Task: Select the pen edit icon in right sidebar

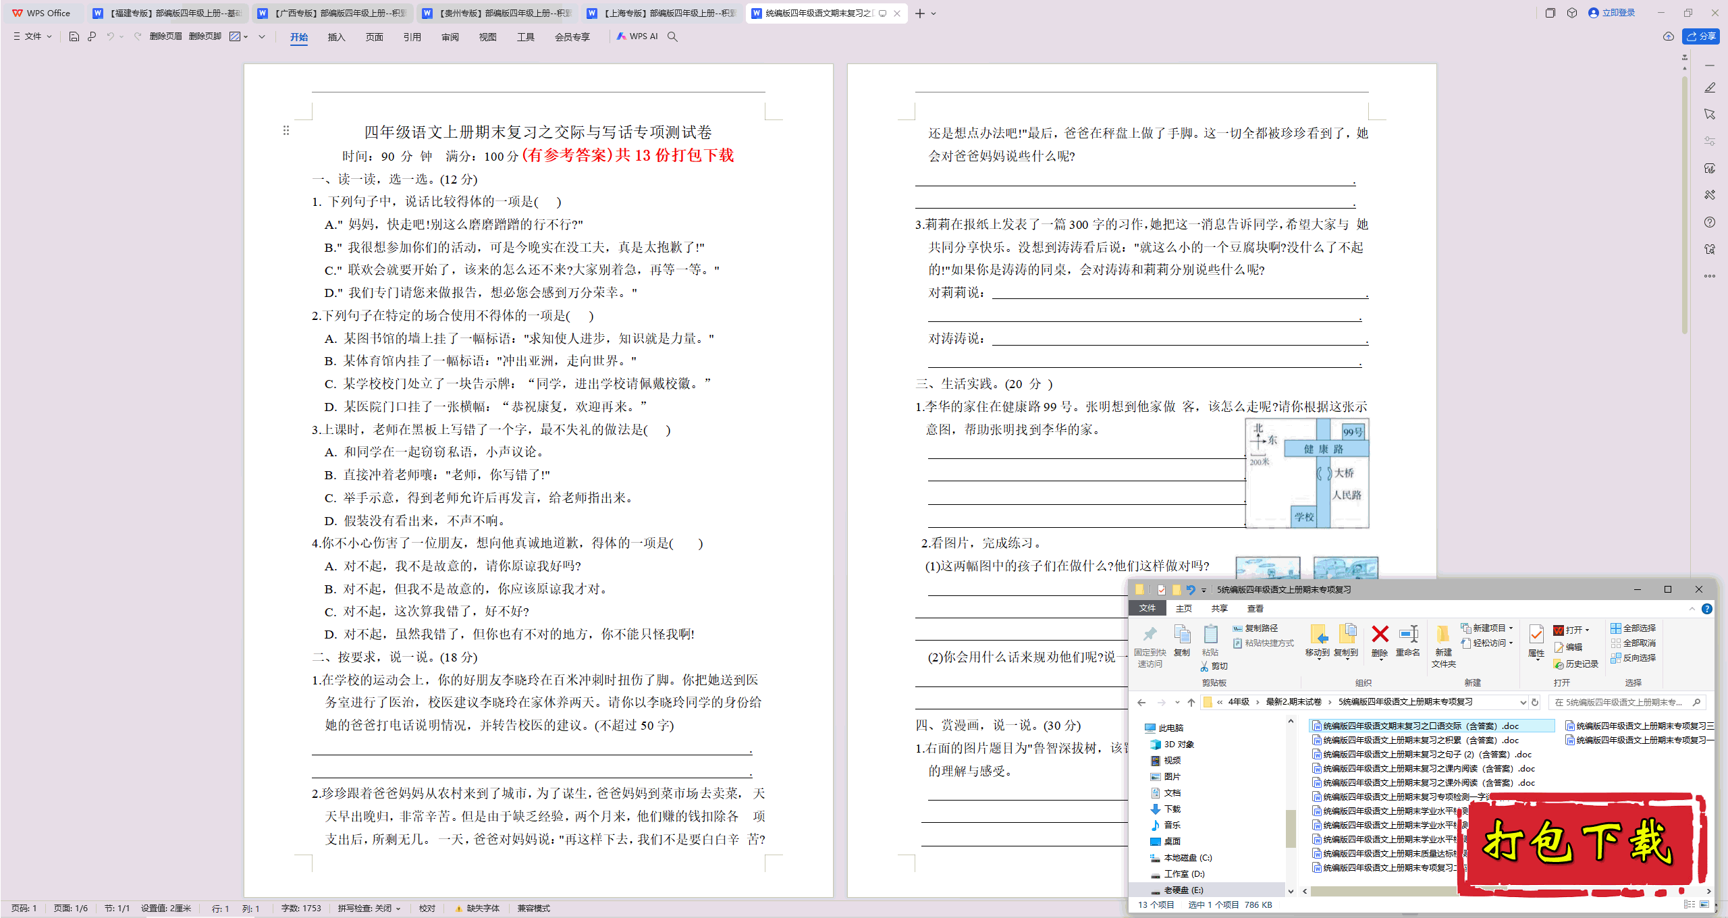Action: 1709,88
